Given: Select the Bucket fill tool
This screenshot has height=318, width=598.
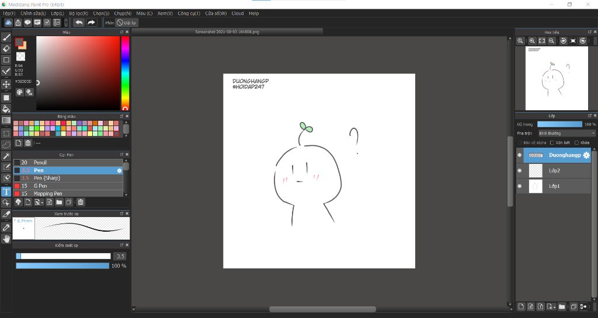Looking at the screenshot, I should (x=6, y=109).
